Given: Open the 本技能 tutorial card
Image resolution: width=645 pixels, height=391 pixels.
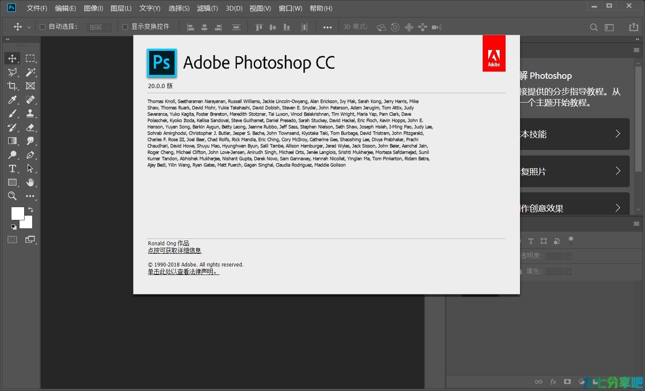Looking at the screenshot, I should (x=575, y=134).
